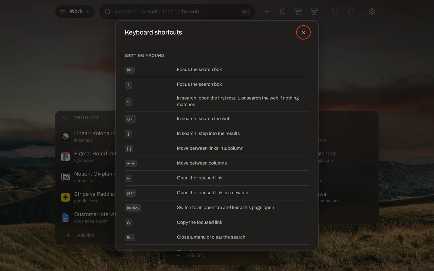
Task: Click 'Move between links in a column' text
Action: (210, 148)
